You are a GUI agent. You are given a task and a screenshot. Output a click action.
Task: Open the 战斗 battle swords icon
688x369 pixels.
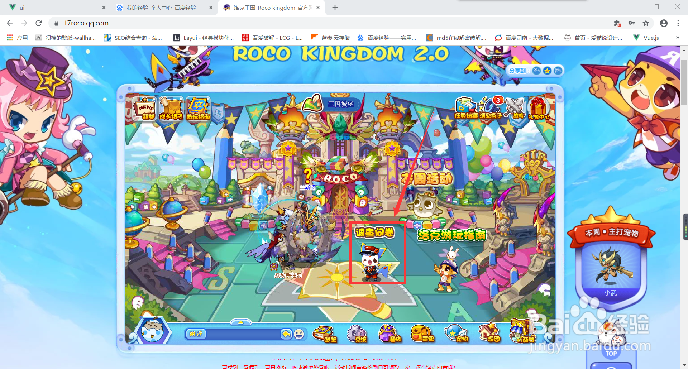[x=515, y=108]
